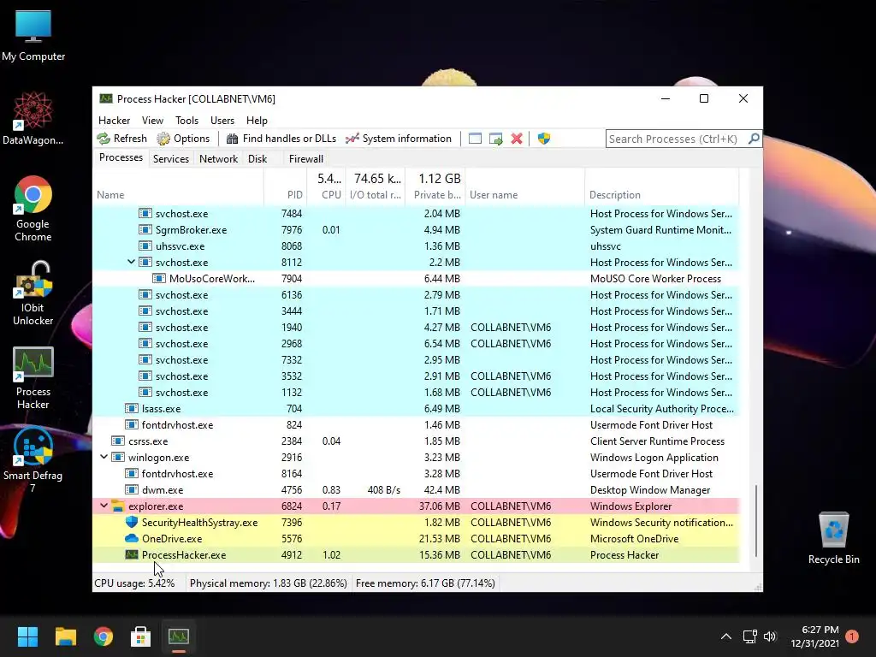The width and height of the screenshot is (876, 657).
Task: Select the explorer.exe folder icon
Action: pos(118,506)
